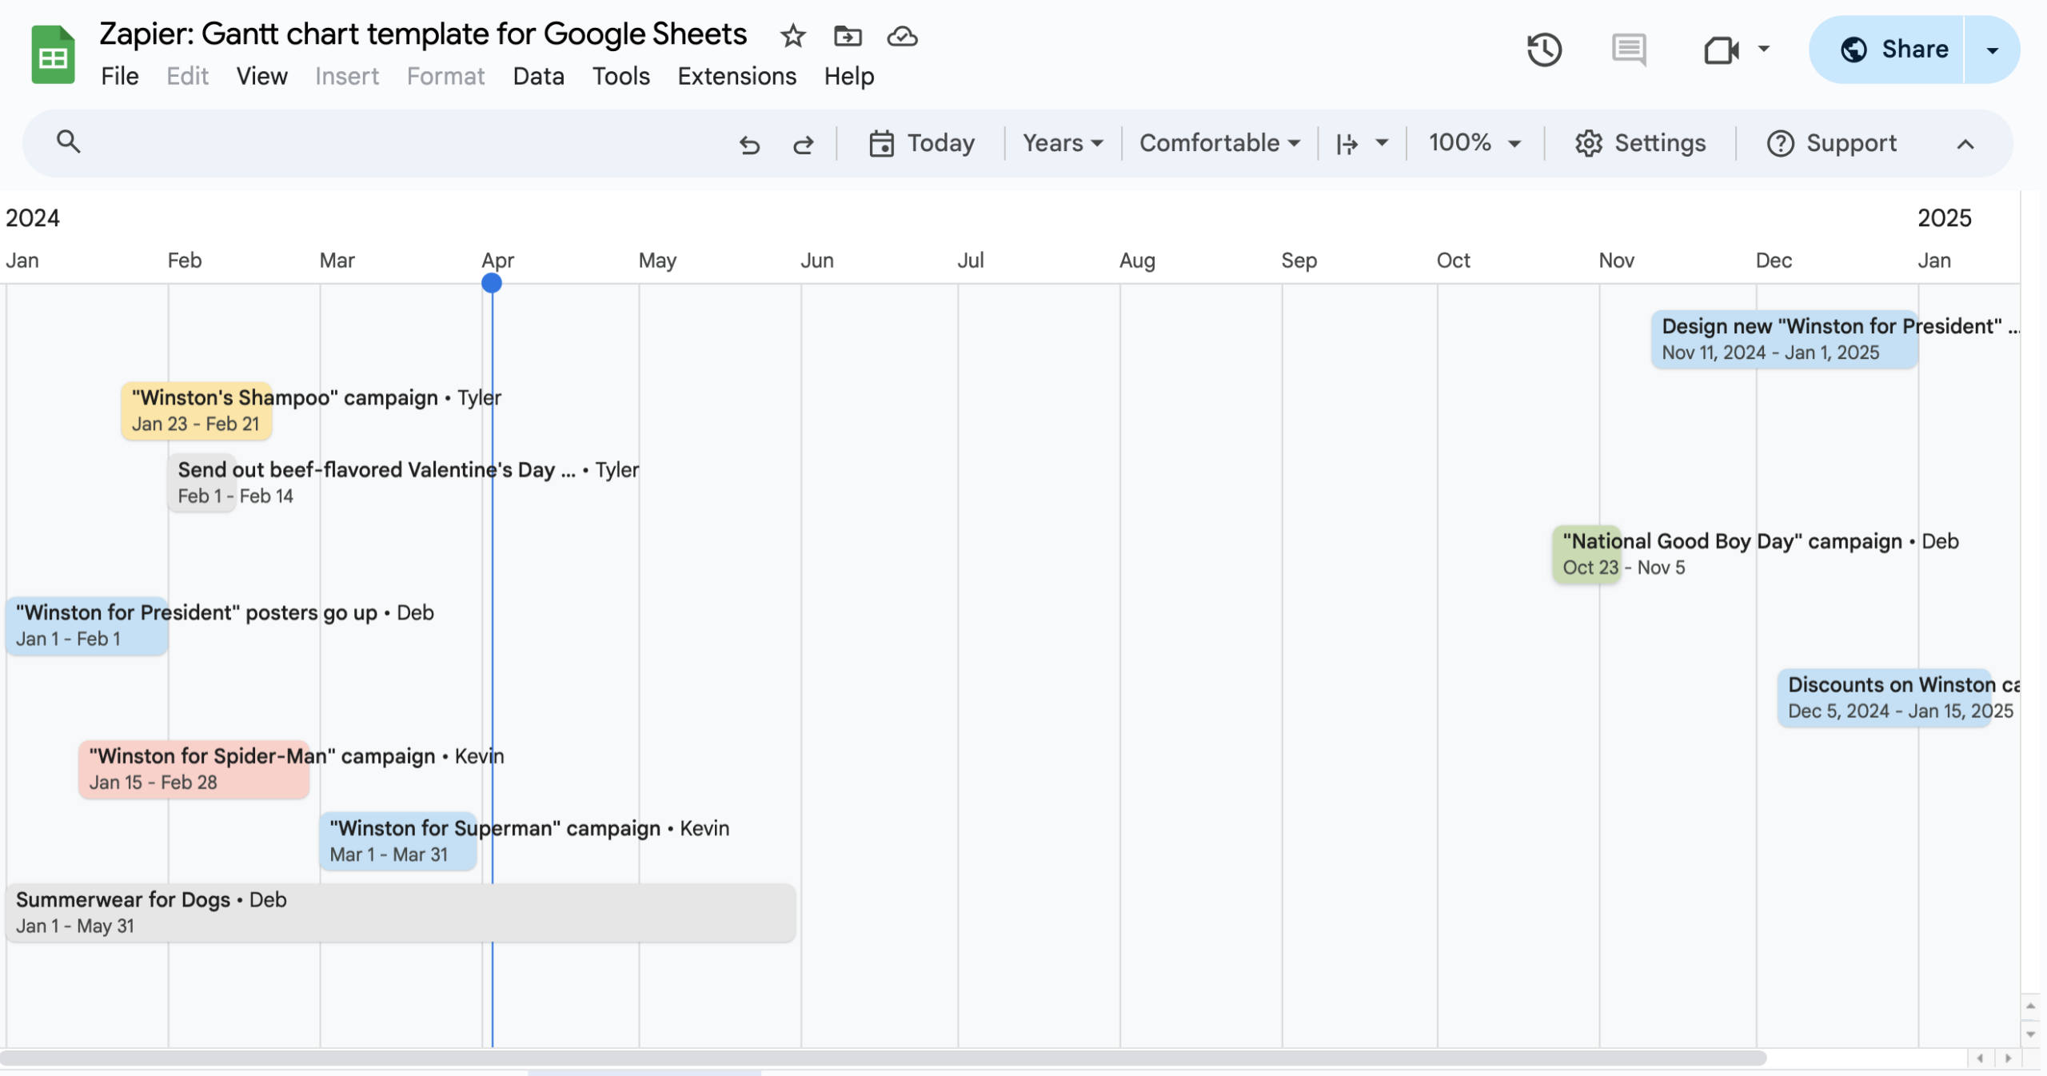Viewport: 2047px width, 1076px height.
Task: Go to Sheets home via green logo
Action: (52, 53)
